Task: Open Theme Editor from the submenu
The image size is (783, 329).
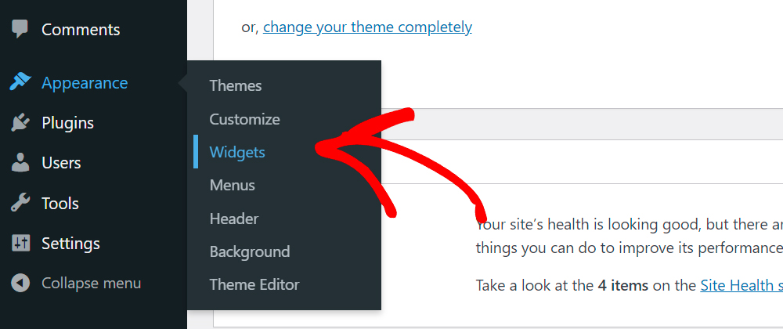Action: tap(254, 284)
